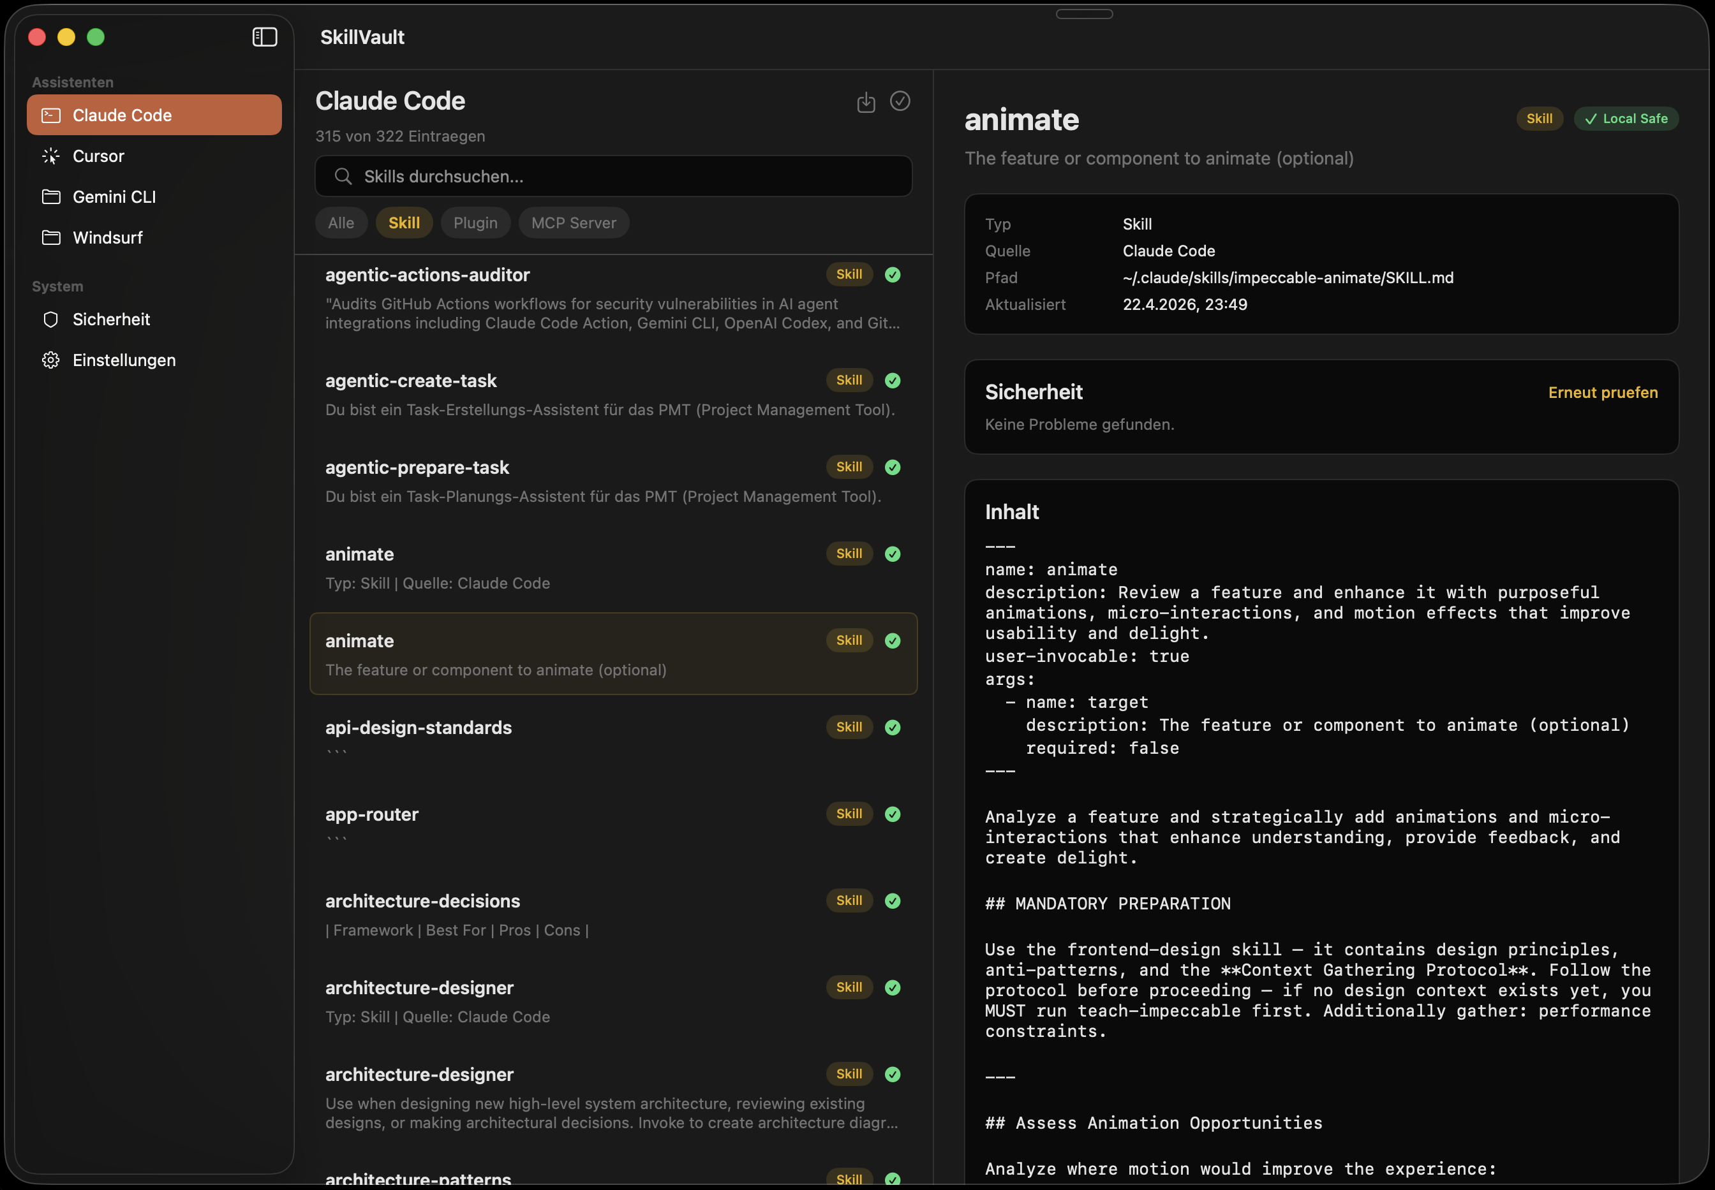This screenshot has height=1190, width=1715.
Task: Open the Windsurf assistant
Action: pyautogui.click(x=108, y=237)
